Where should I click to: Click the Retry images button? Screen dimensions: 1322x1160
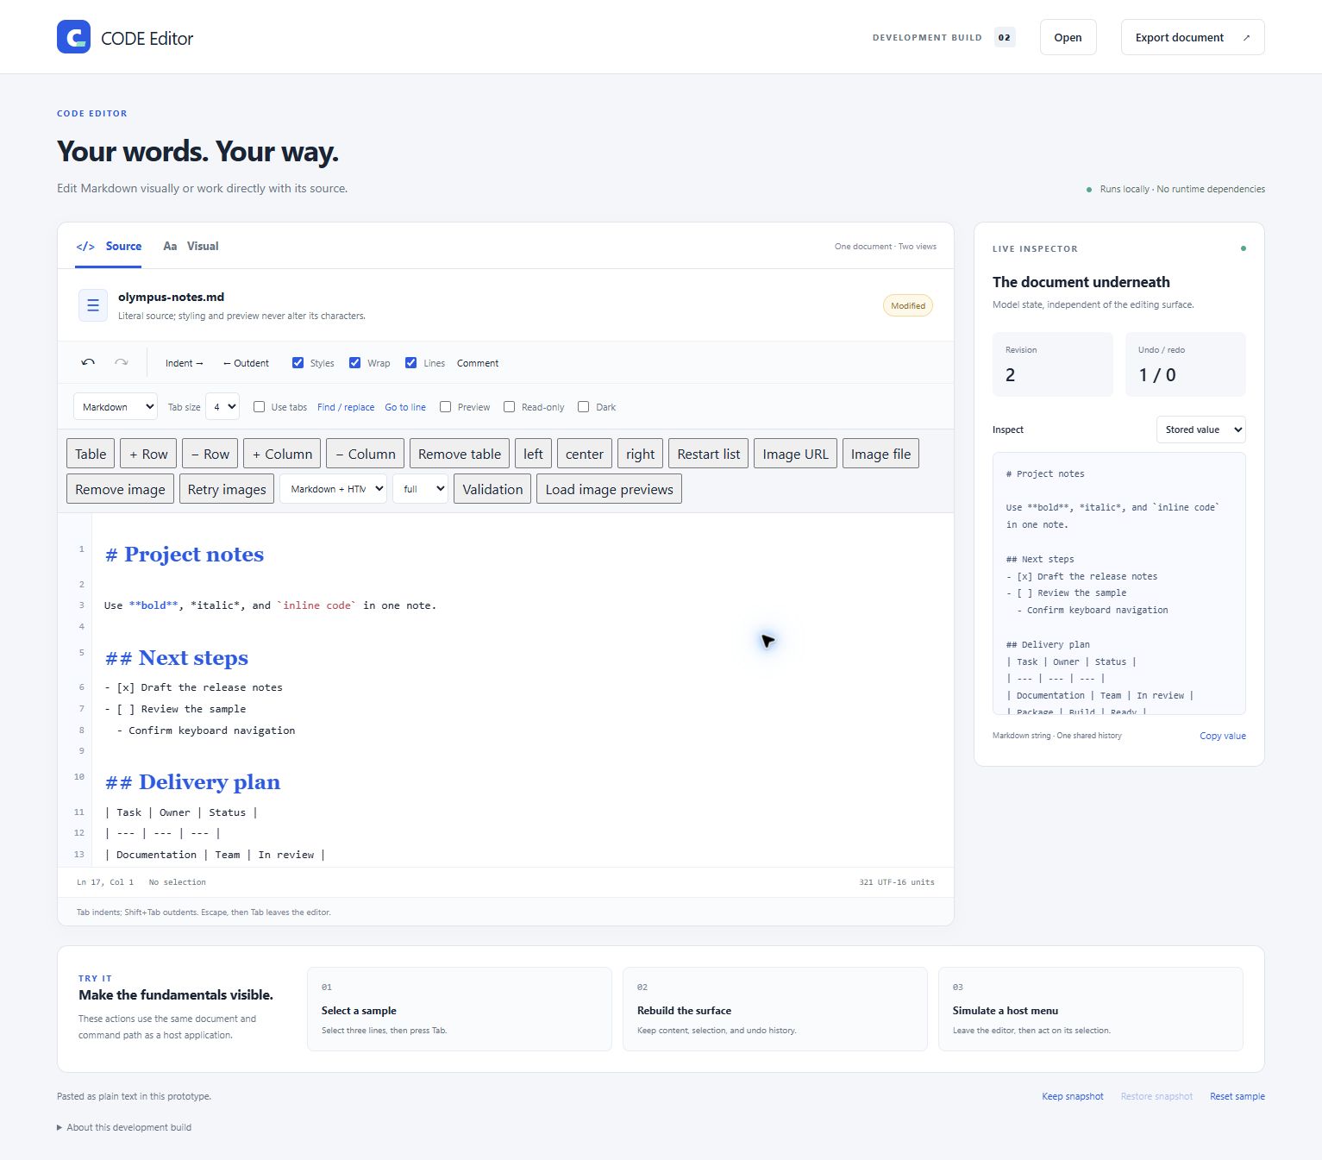coord(227,489)
